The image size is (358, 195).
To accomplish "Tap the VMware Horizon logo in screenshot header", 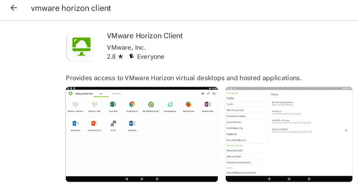I will pos(71,94).
